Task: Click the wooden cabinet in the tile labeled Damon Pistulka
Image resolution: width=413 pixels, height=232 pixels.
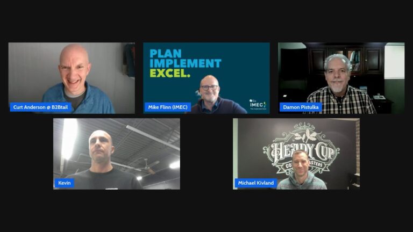Action: [x=346, y=60]
